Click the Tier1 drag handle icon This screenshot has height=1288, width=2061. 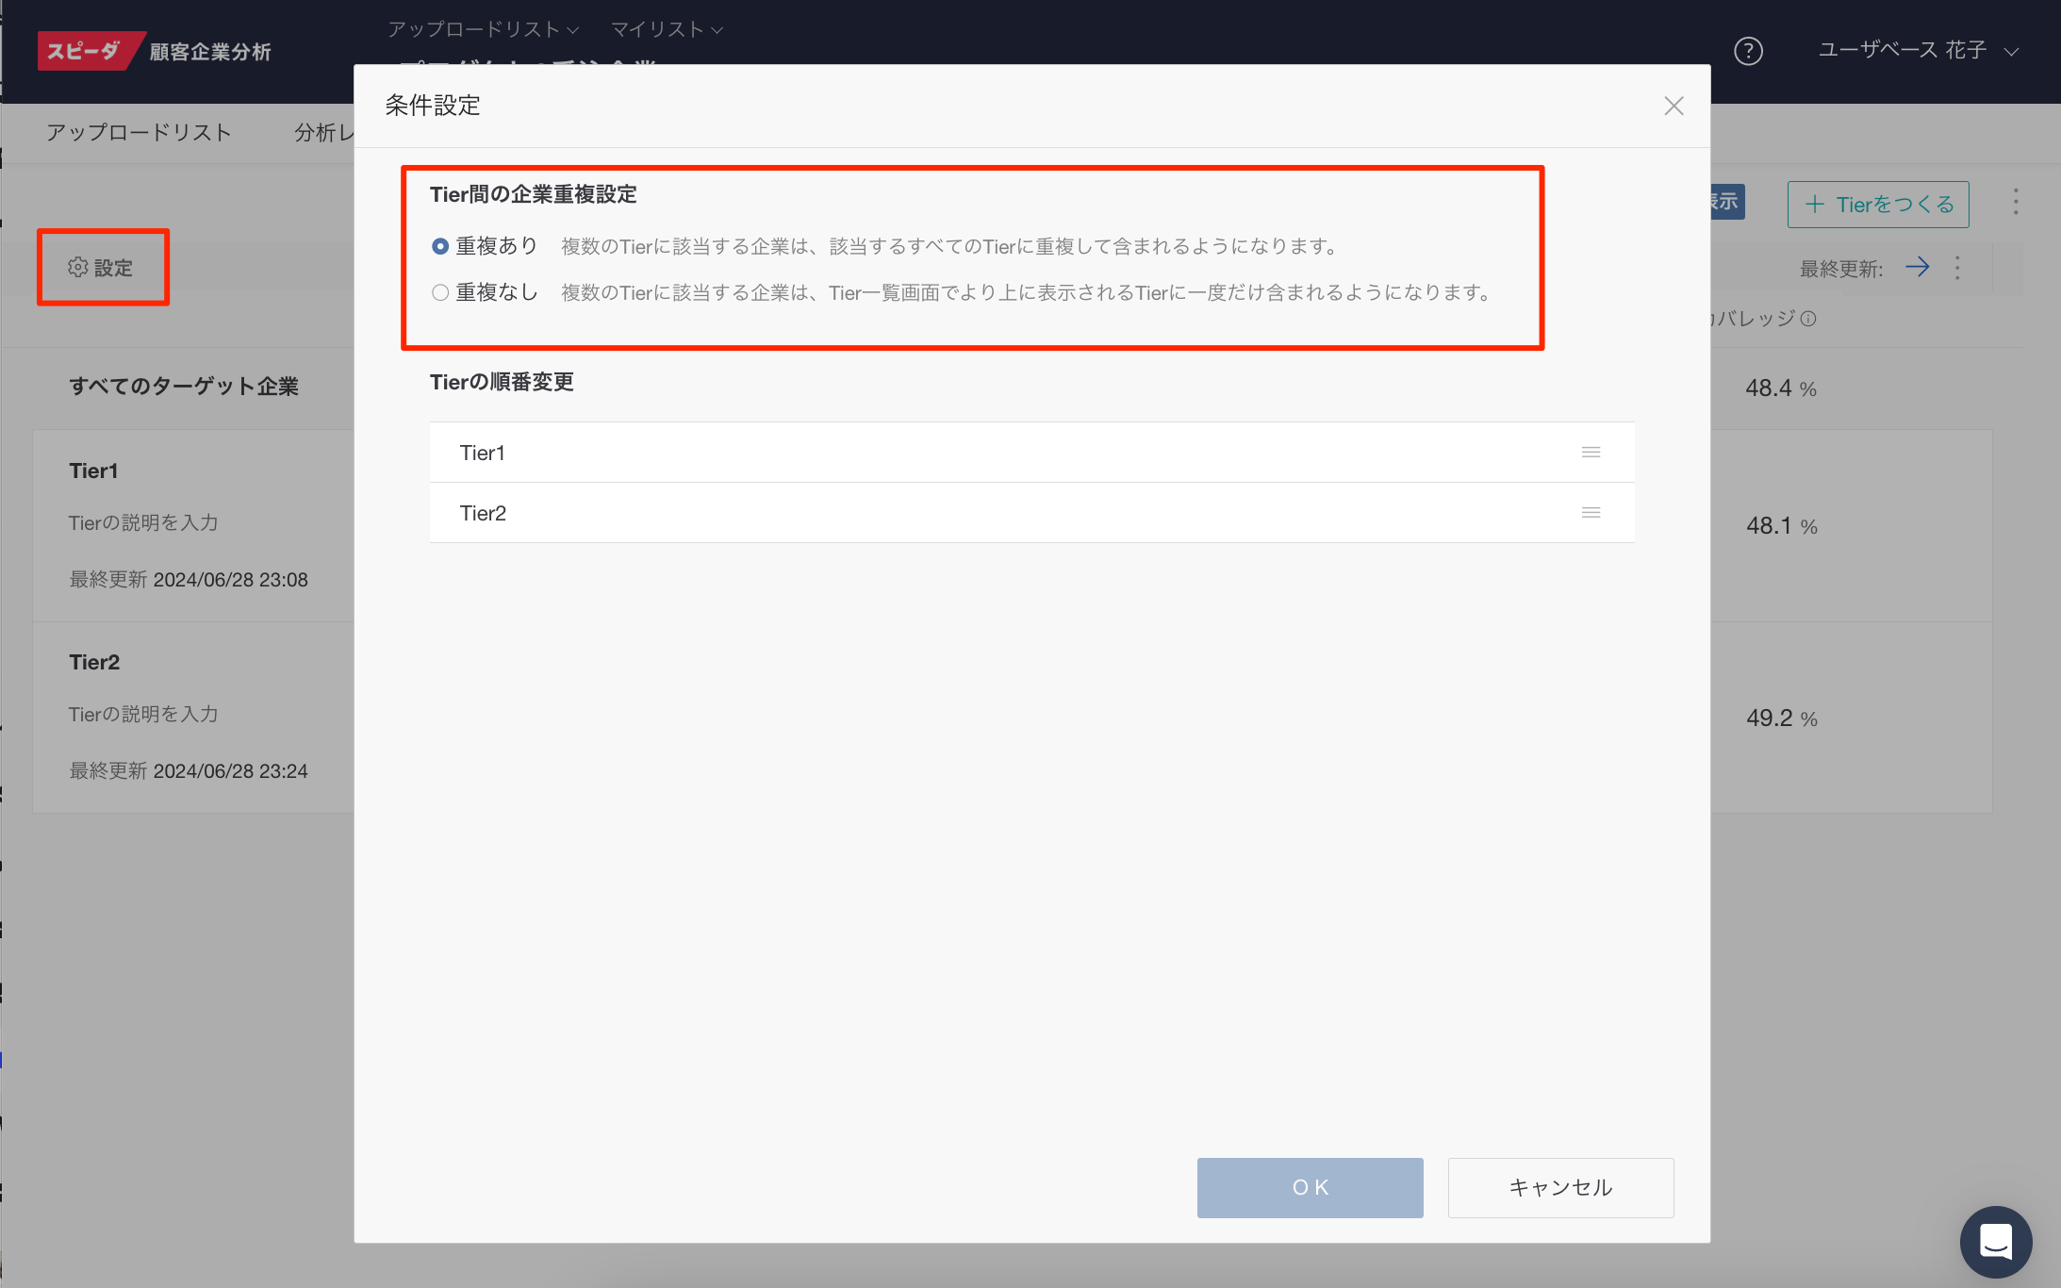click(1591, 453)
